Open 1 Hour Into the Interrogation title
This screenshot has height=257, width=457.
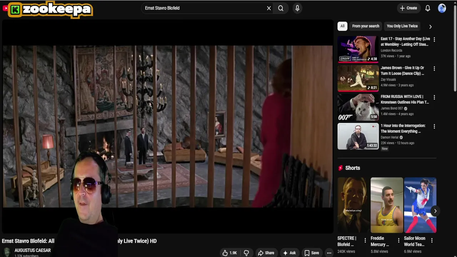tap(403, 128)
